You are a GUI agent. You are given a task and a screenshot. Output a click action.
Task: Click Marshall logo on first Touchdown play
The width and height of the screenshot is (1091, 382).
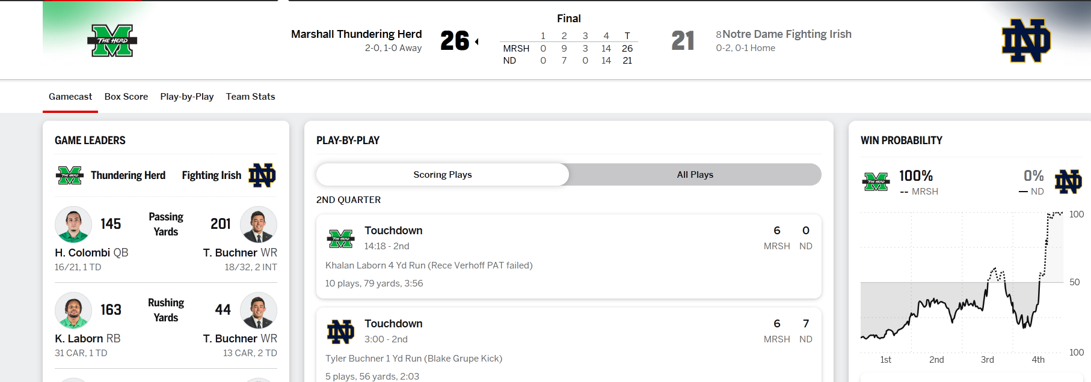click(x=340, y=238)
